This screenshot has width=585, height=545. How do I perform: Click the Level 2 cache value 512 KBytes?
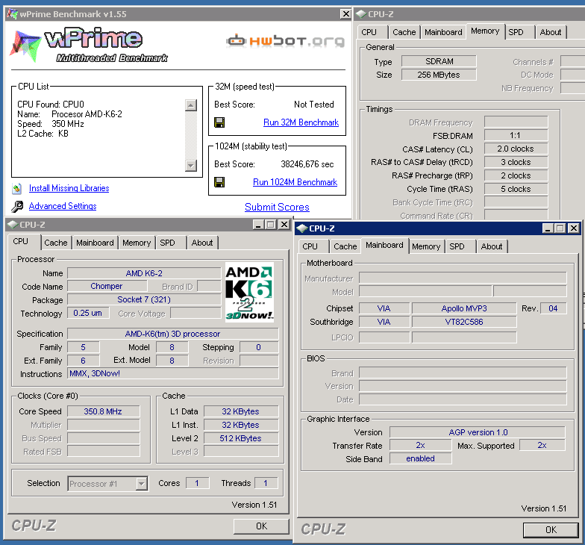point(241,438)
